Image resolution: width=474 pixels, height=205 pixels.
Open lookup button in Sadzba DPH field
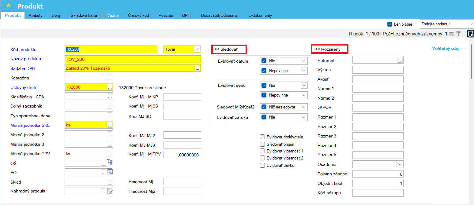tap(197, 68)
